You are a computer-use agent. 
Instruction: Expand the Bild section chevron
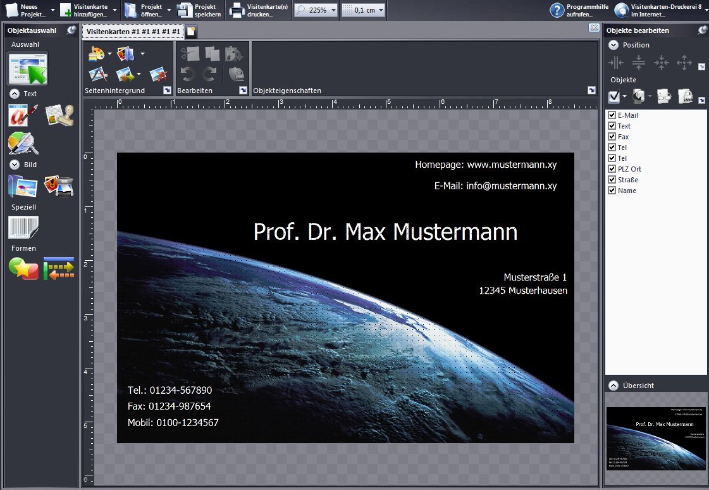[15, 165]
